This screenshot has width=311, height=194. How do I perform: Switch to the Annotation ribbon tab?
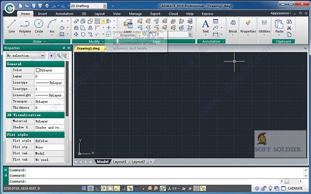click(x=64, y=13)
